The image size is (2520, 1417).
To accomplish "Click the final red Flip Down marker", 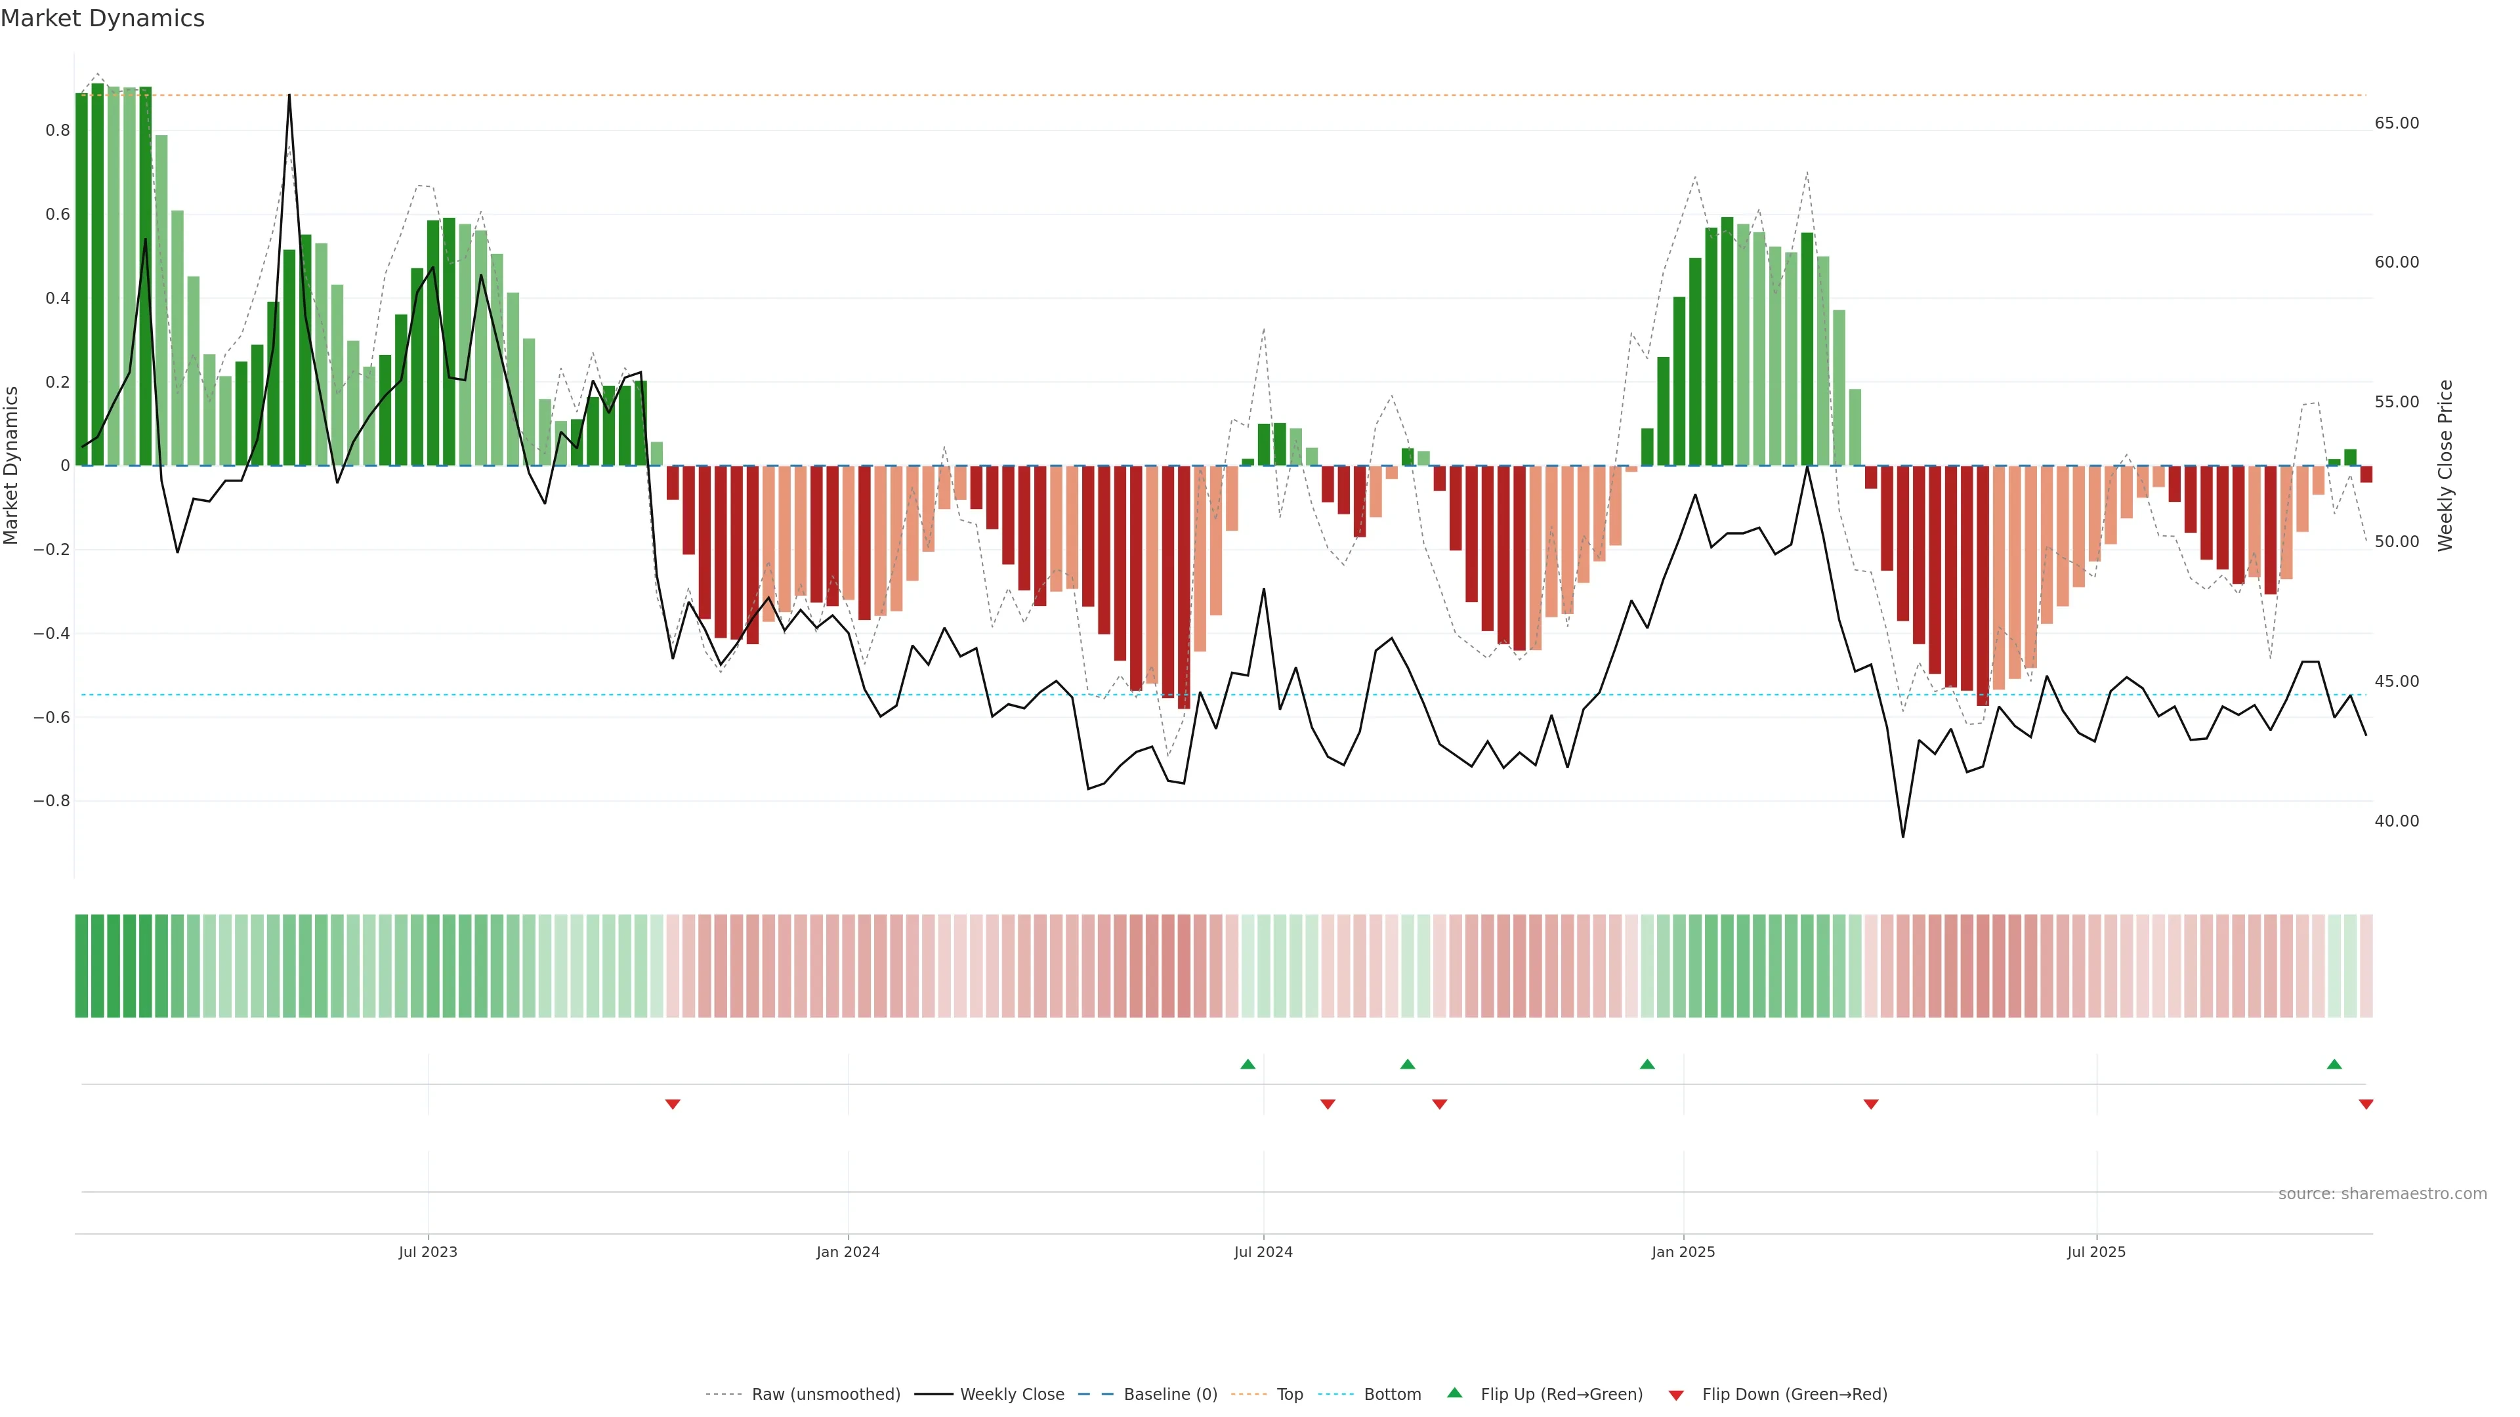I will coord(2365,1104).
